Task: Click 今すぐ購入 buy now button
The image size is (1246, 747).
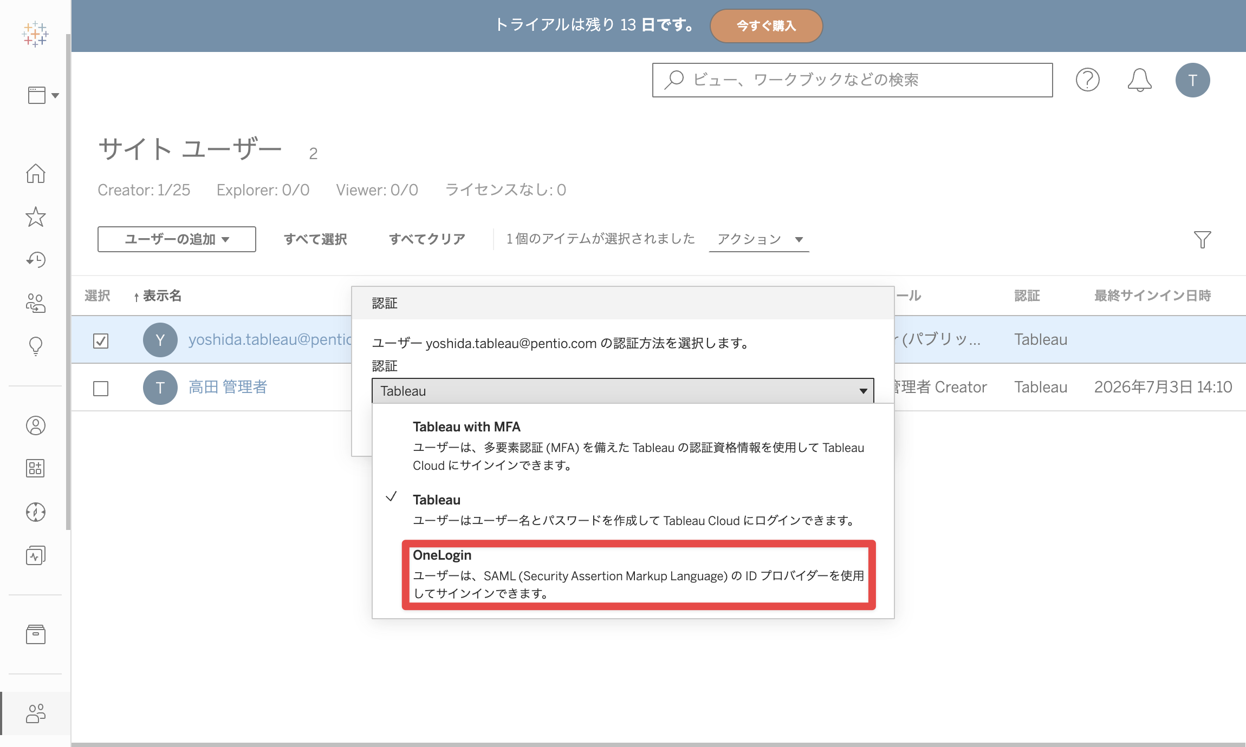Action: [766, 25]
